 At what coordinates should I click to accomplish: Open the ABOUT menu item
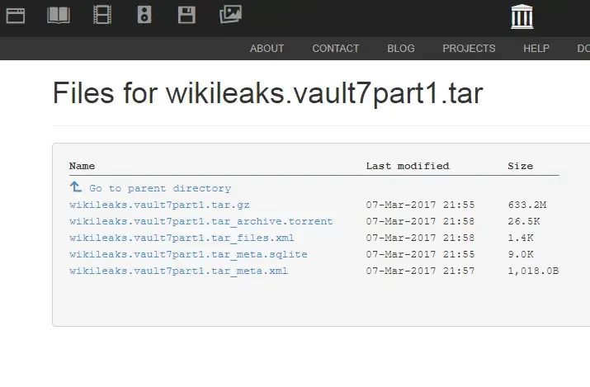click(267, 49)
